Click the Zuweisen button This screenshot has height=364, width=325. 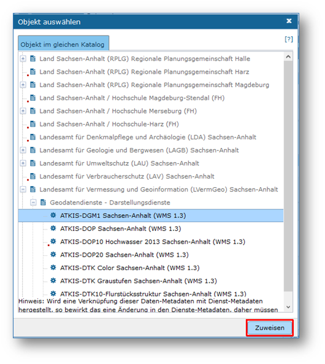pyautogui.click(x=270, y=328)
